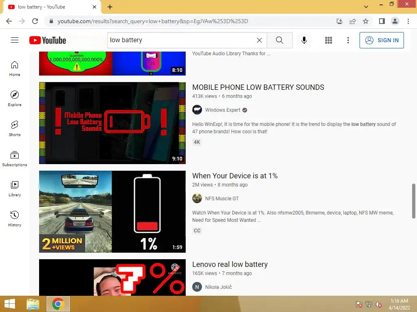
Task: Click the '2M views' text
Action: pyautogui.click(x=202, y=185)
